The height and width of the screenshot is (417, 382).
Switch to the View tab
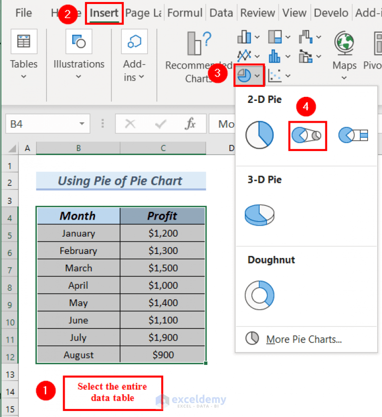coord(294,13)
